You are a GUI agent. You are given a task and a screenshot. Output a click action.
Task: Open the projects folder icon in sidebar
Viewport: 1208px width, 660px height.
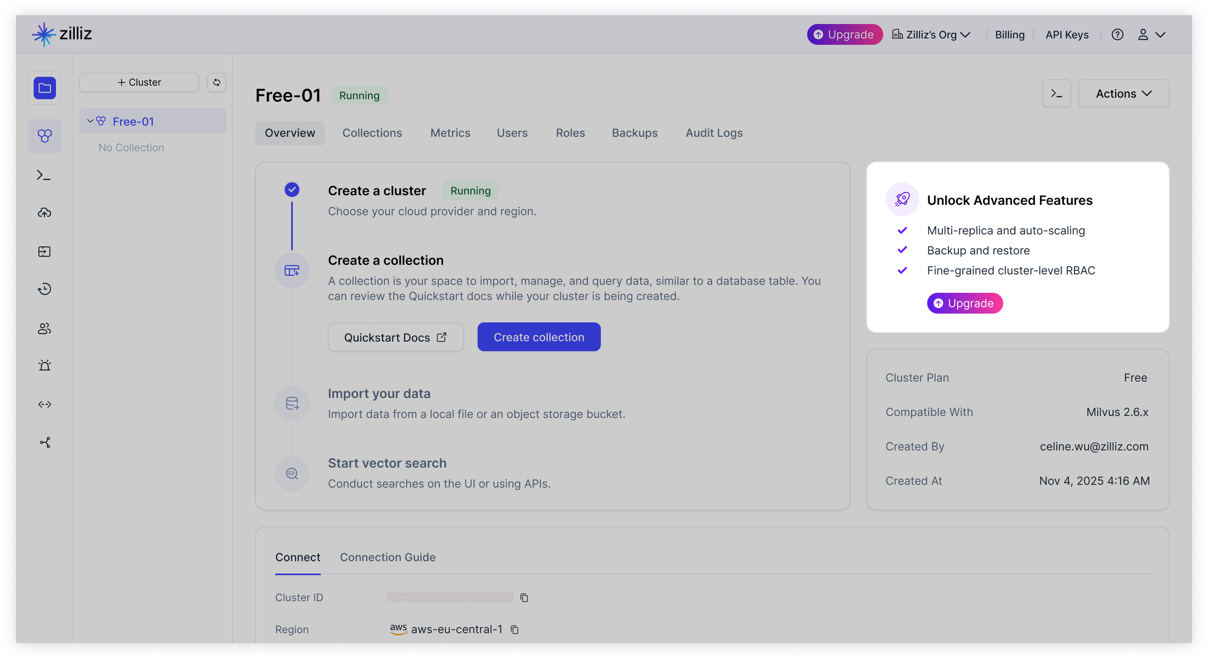coord(44,88)
